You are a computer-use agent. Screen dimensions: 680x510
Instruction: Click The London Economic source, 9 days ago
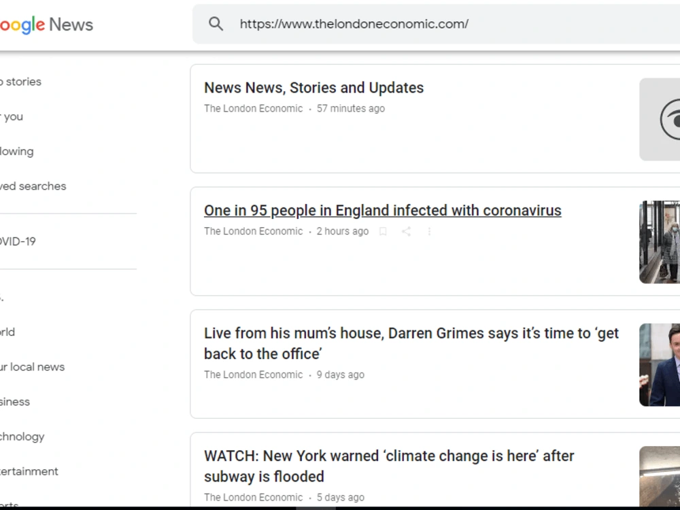pyautogui.click(x=253, y=375)
